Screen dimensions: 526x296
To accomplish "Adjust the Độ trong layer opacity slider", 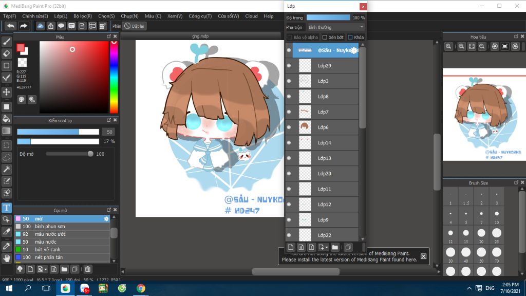I will pyautogui.click(x=328, y=17).
